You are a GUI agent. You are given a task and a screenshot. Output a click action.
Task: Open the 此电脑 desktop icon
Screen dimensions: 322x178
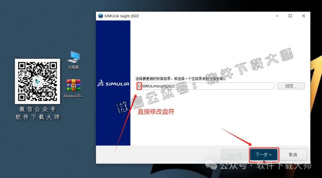coord(74,60)
